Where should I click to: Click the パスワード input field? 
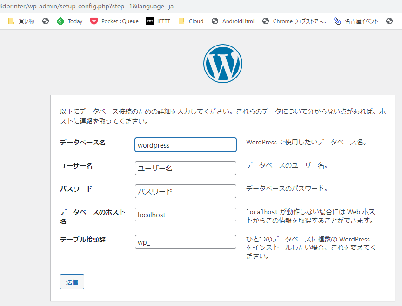(185, 191)
